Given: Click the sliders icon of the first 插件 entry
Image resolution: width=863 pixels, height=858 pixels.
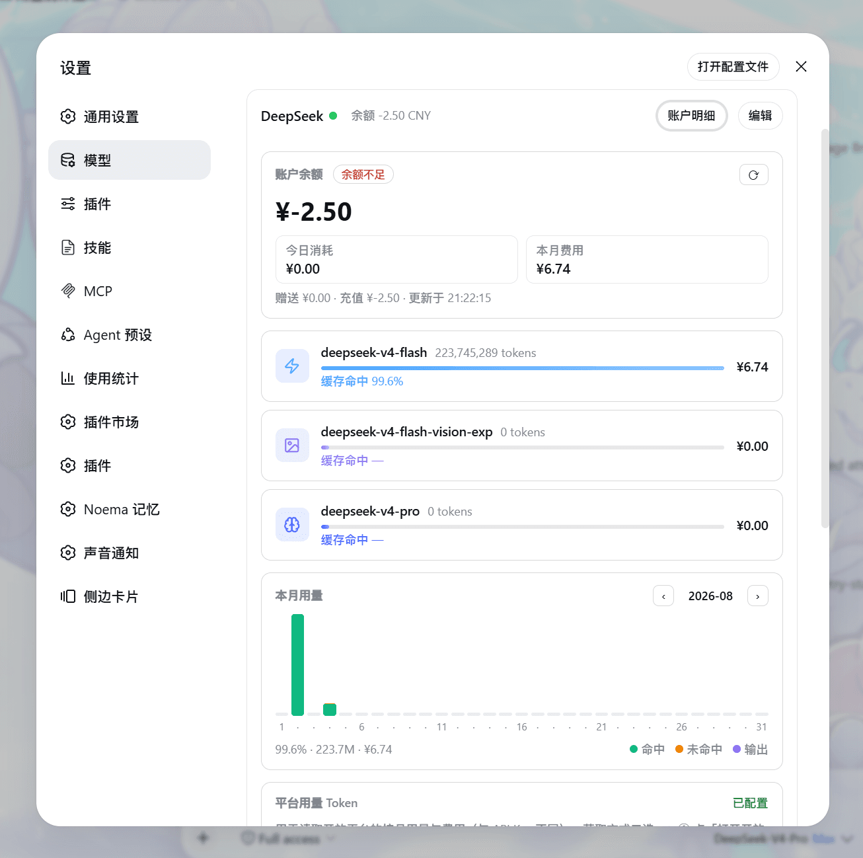Looking at the screenshot, I should (68, 204).
